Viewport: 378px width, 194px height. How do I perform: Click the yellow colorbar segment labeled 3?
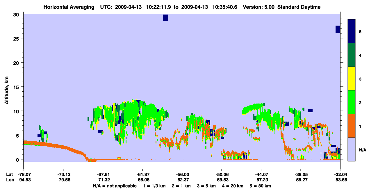(352, 79)
